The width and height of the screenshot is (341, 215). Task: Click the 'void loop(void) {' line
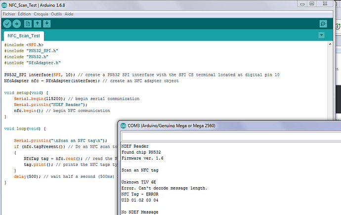click(25, 129)
